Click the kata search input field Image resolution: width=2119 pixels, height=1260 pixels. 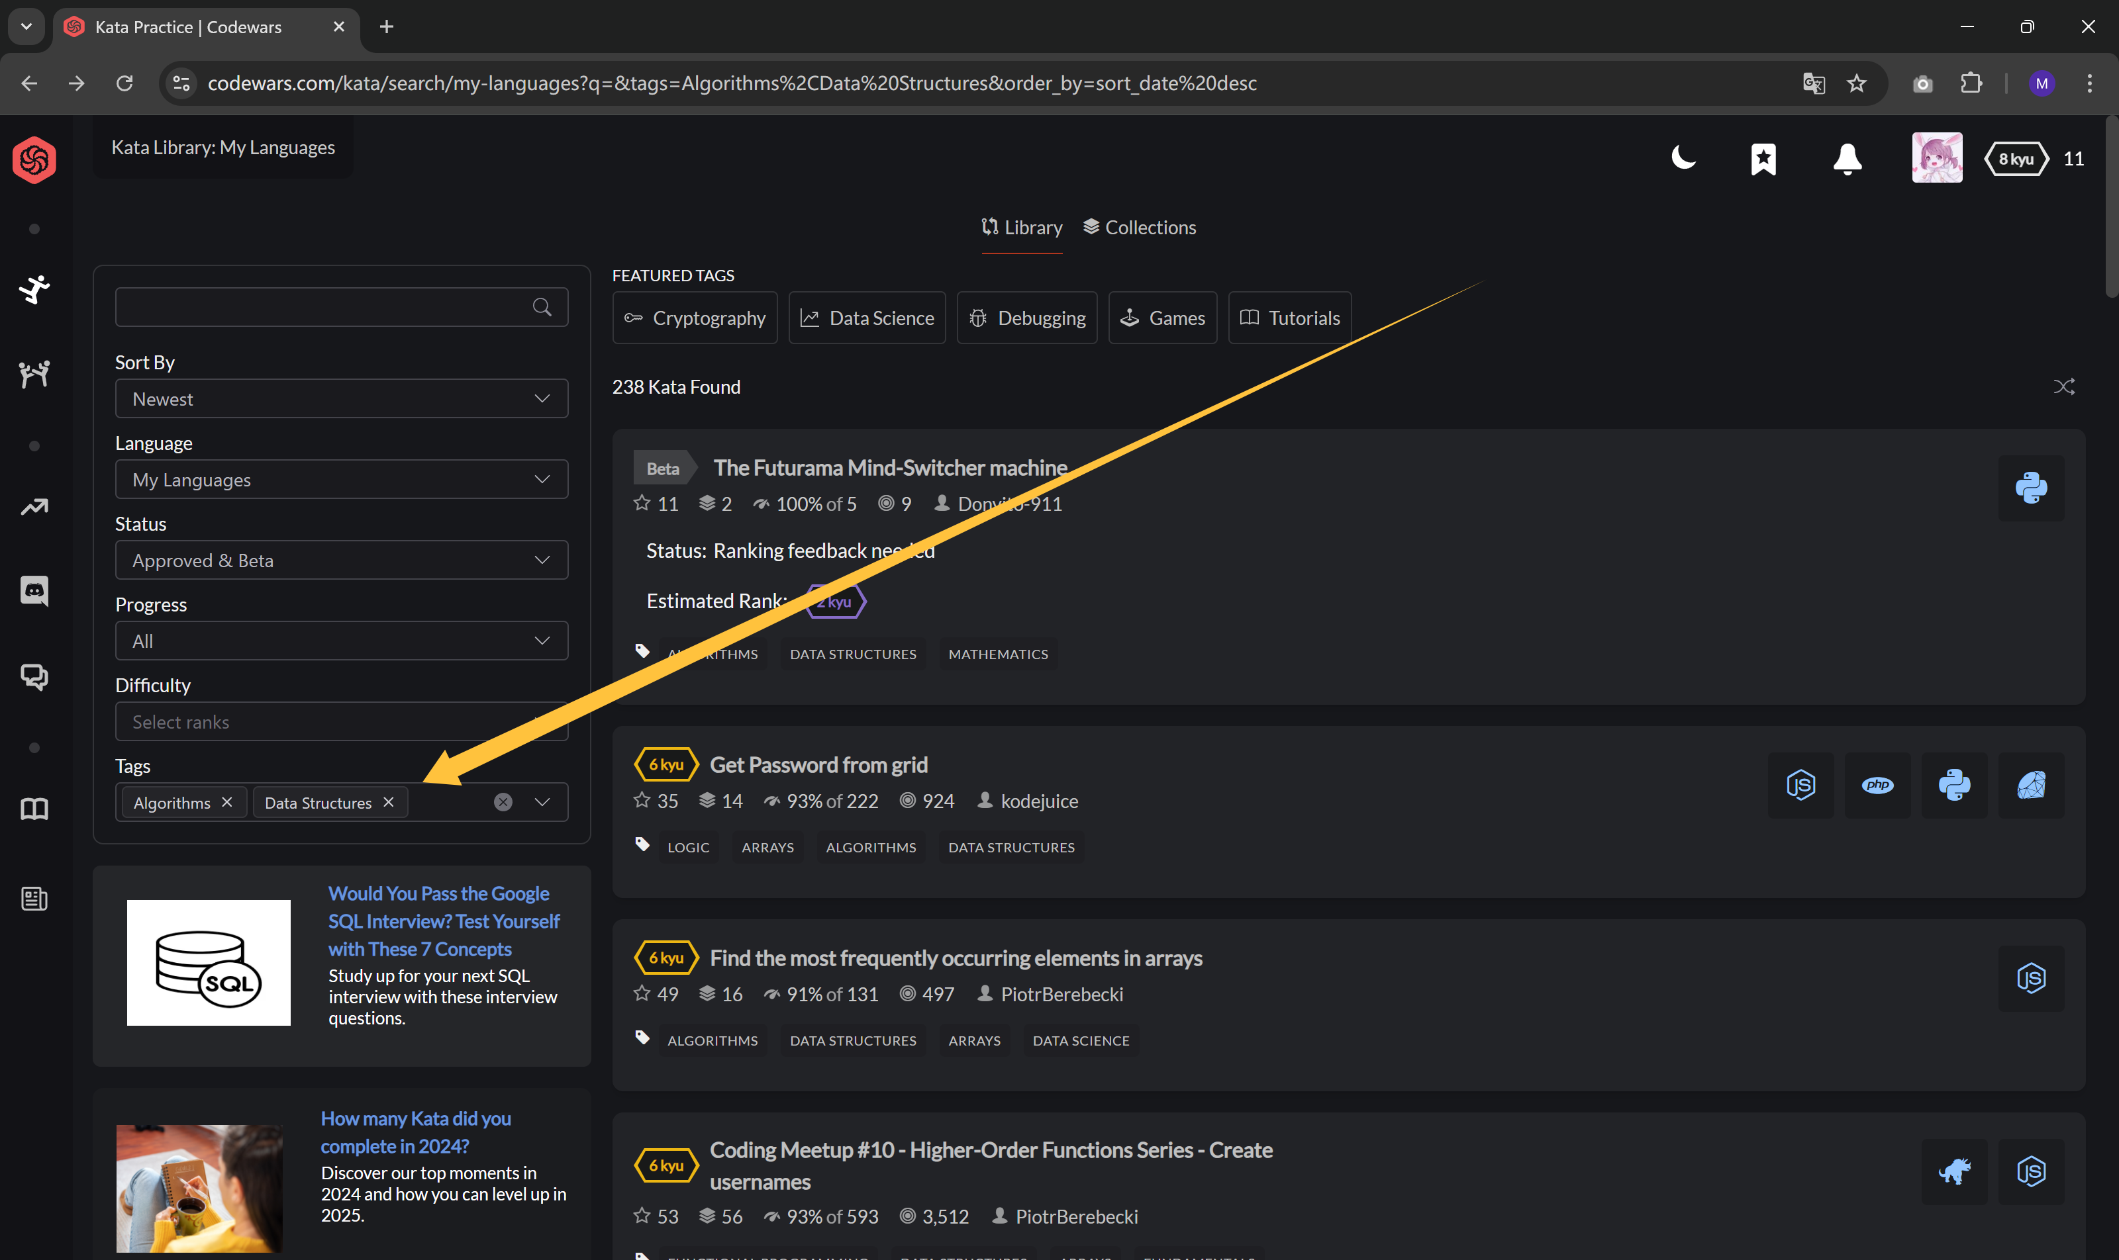click(x=323, y=307)
